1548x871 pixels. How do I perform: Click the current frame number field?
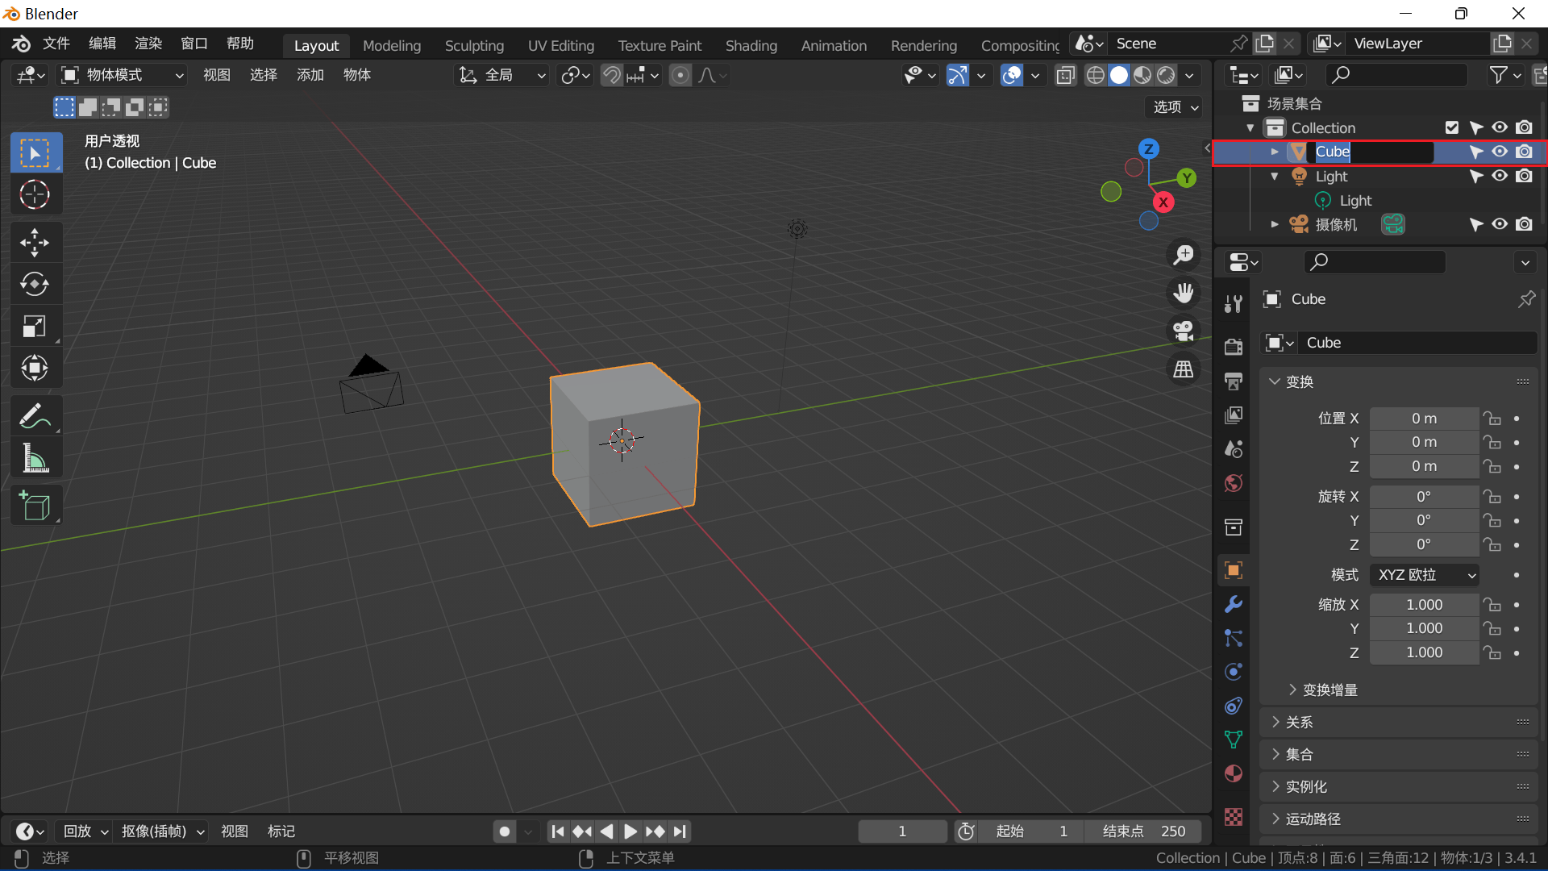(903, 831)
